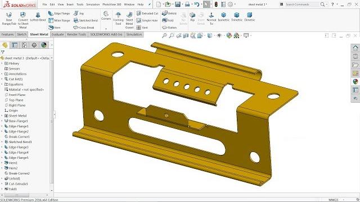Select the Fold tool
The image size is (360, 202).
pos(168,20)
